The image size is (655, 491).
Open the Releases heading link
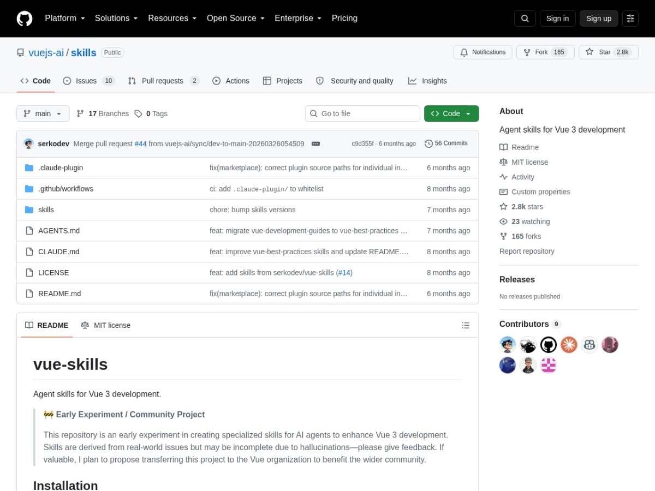[517, 279]
